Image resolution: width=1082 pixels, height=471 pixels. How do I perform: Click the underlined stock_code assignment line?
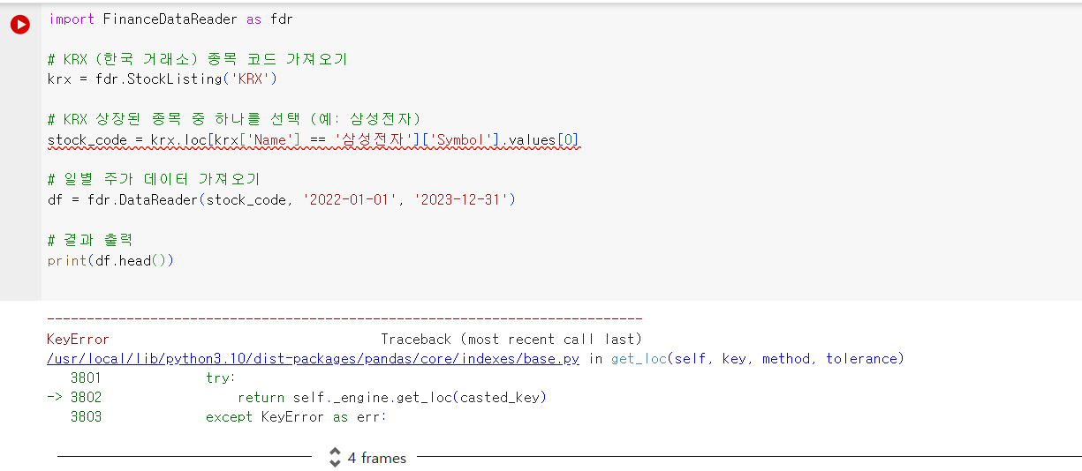(x=314, y=140)
